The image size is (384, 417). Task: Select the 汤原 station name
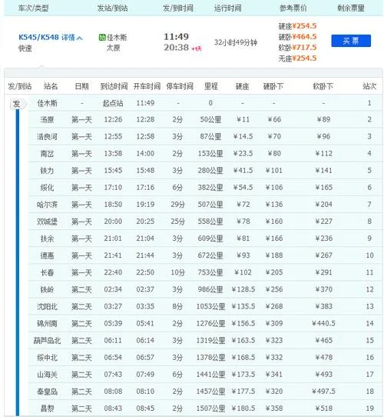[47, 120]
